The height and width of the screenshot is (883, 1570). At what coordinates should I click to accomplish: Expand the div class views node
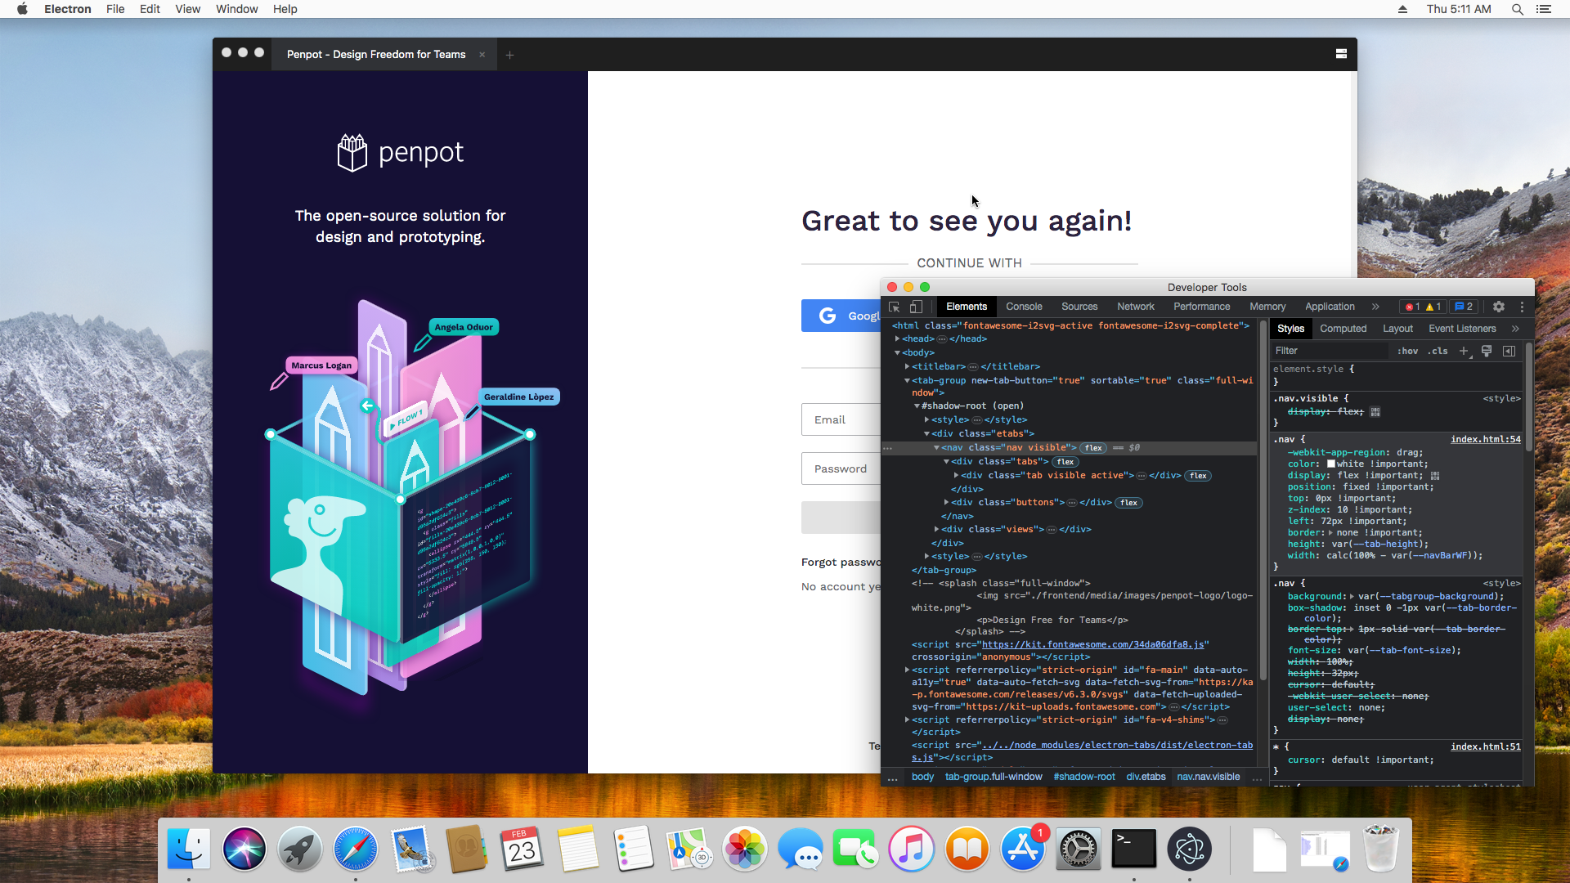tap(937, 530)
